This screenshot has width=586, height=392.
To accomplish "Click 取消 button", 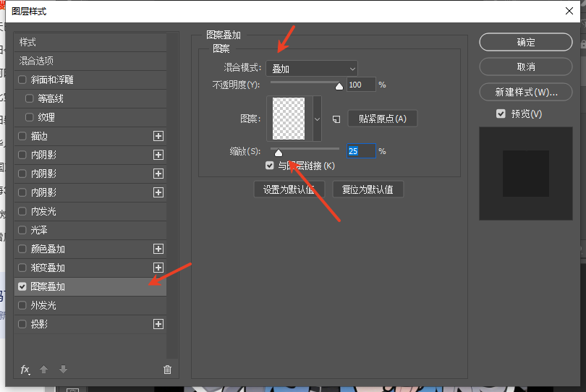I will (526, 67).
